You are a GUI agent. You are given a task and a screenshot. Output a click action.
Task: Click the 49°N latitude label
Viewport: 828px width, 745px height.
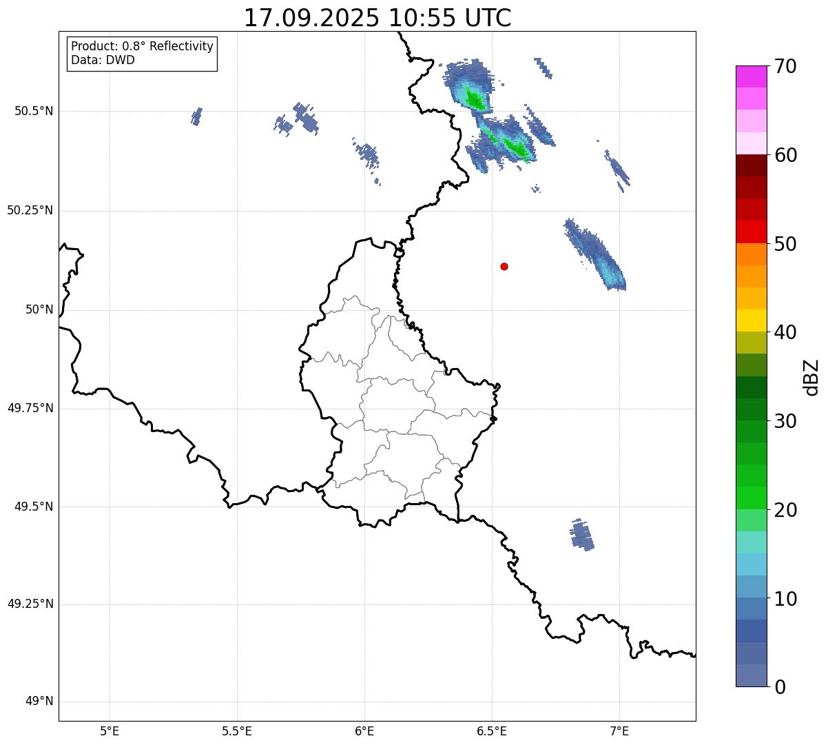[39, 702]
